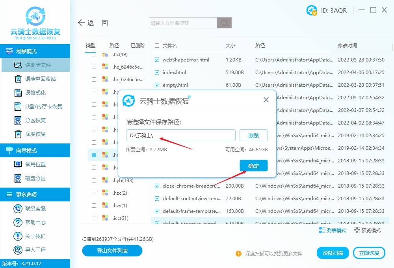Select 深度恢复 deep recovery icon
The height and width of the screenshot is (268, 394).
click(x=18, y=134)
